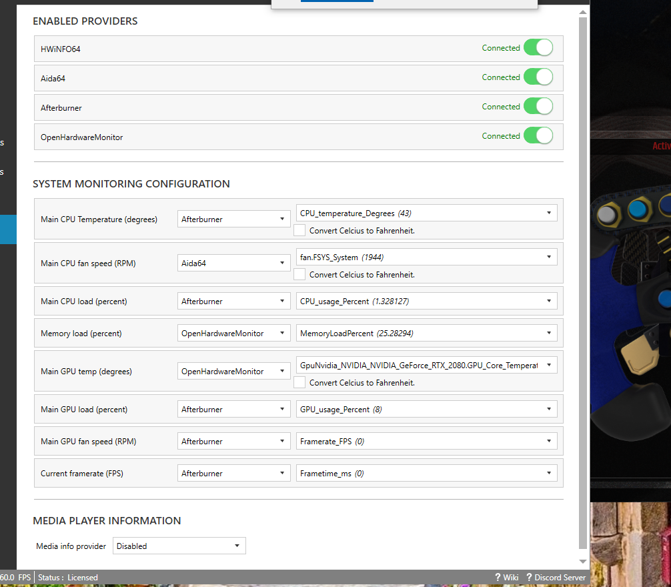Click the scrollbar up arrow
This screenshot has height=587, width=671.
tap(583, 13)
